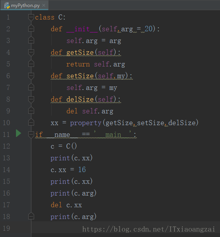The width and height of the screenshot is (220, 237).
Task: Close the myPython.py tab
Action: [x=44, y=5]
